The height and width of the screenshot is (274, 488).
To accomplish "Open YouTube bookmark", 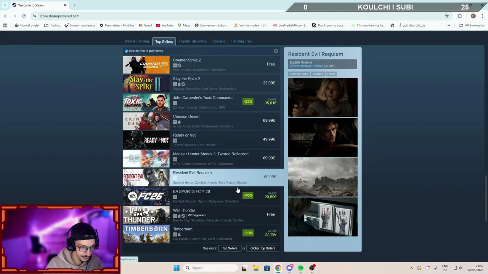I will click(x=164, y=25).
